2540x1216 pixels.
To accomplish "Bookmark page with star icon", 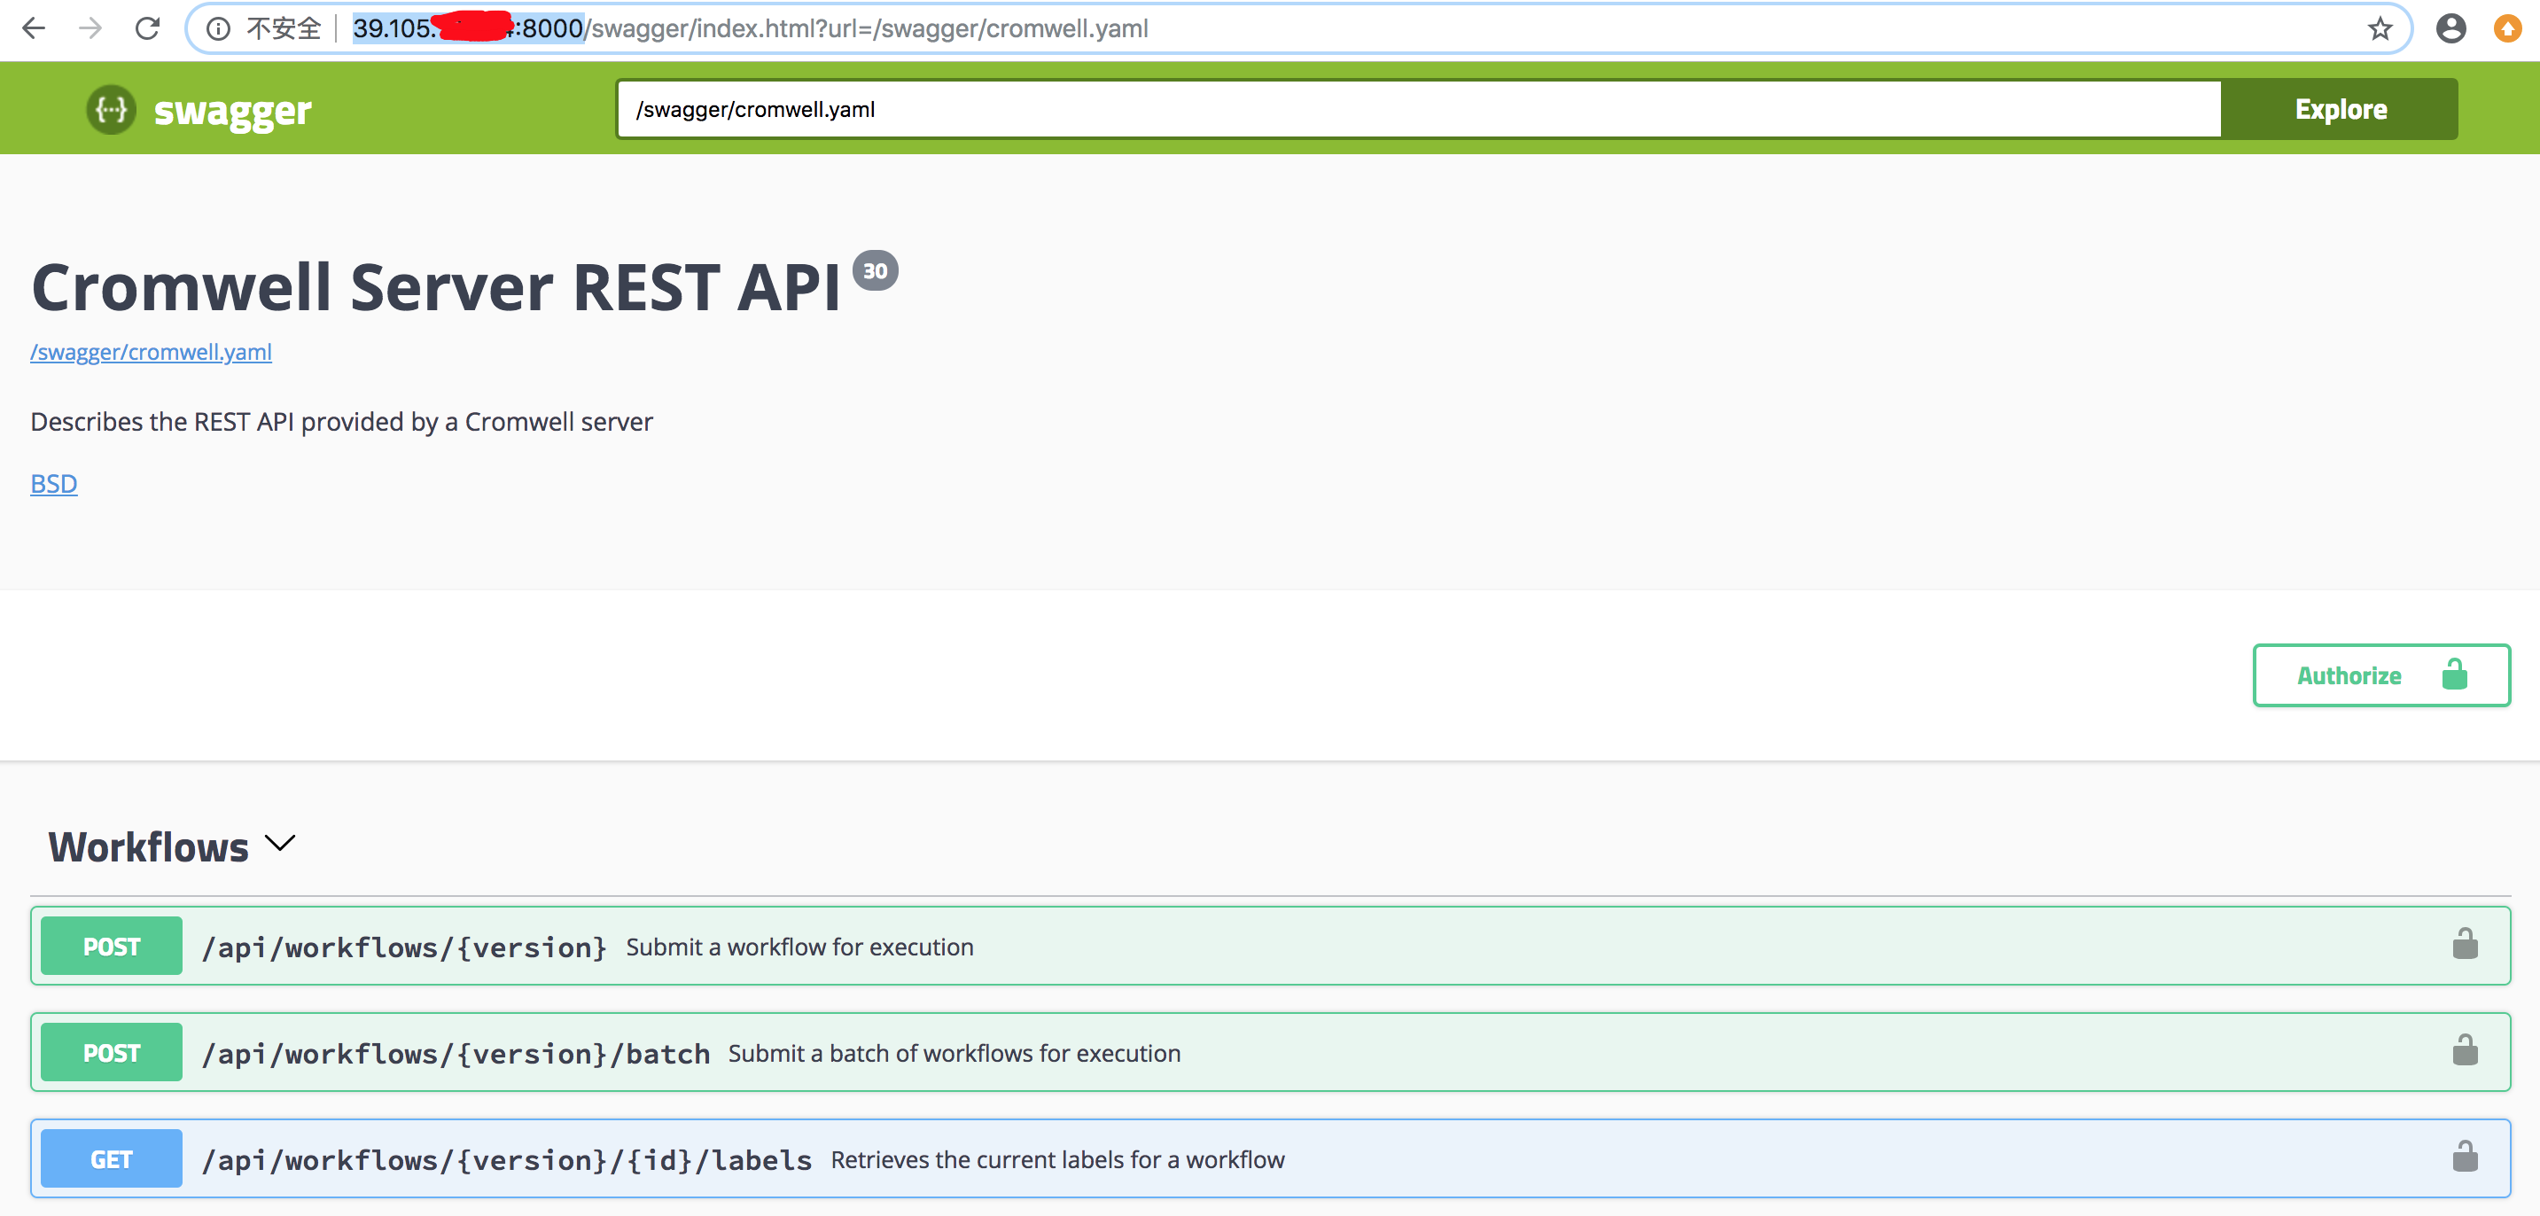I will 2380,28.
